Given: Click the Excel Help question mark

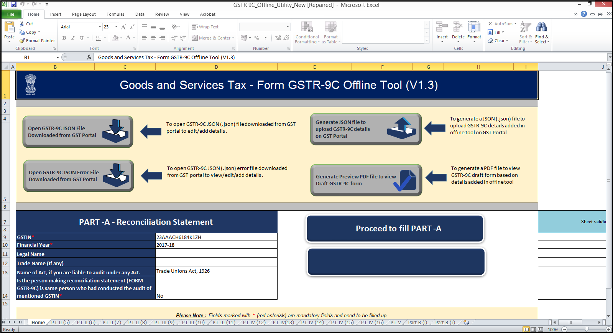Looking at the screenshot, I should [584, 14].
